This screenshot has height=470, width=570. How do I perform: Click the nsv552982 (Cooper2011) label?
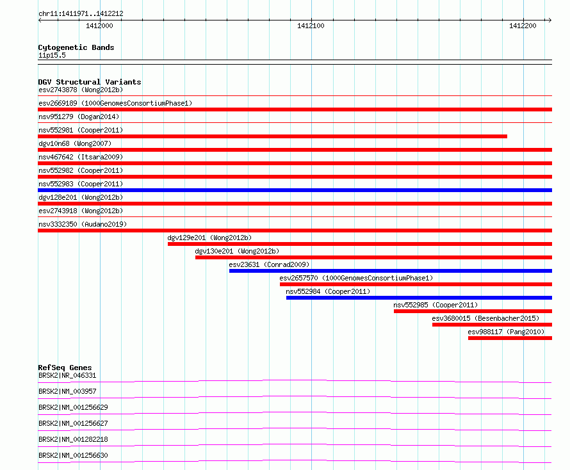click(x=81, y=170)
